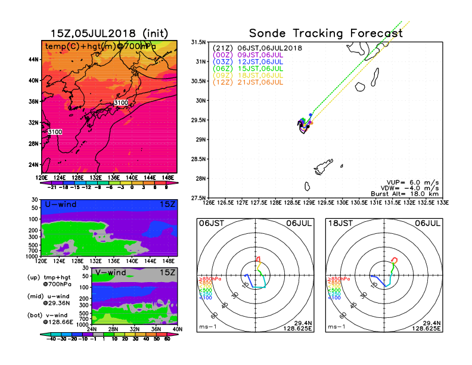The width and height of the screenshot is (472, 365).
Task: Select the '(09Z) 18JST,06JUL' yellow legend entry
Action: tap(248, 76)
